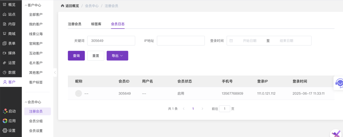Screen dimensions: 343x137
Task: Click the 应用 colorful apps icon
Action: [x=5, y=121]
